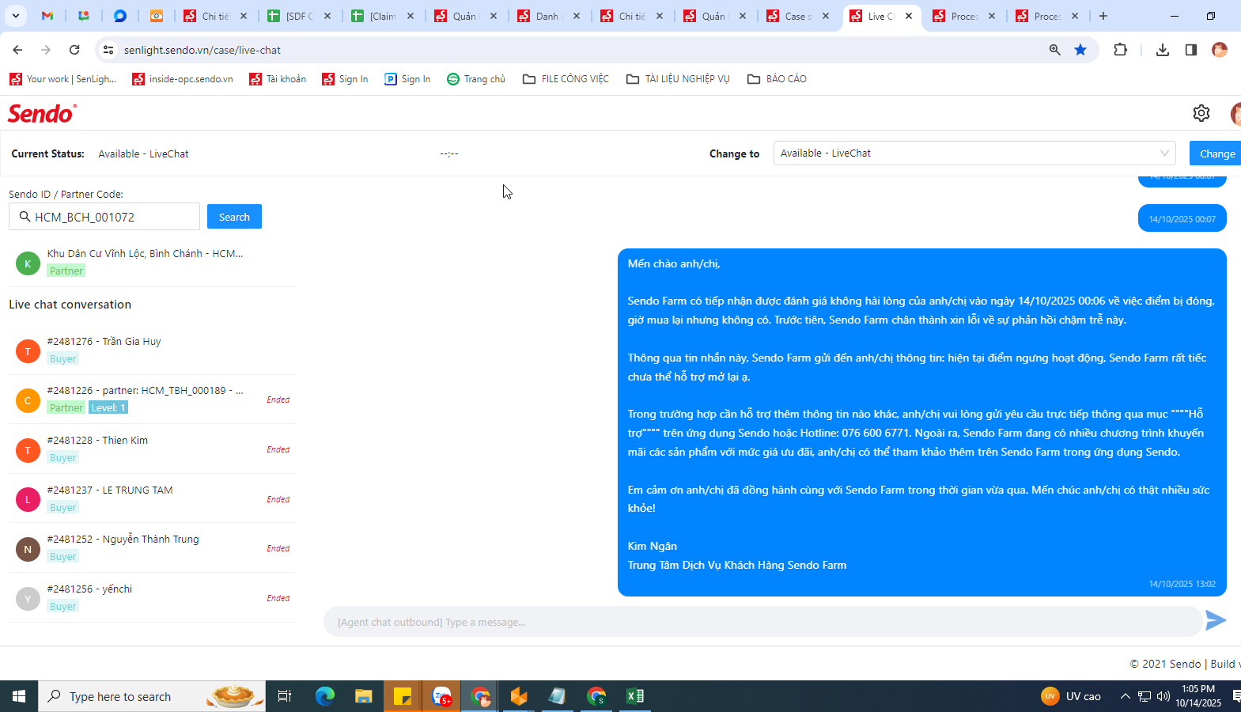Click the 14/10/2025 00:07 message bubble

pos(1182,219)
